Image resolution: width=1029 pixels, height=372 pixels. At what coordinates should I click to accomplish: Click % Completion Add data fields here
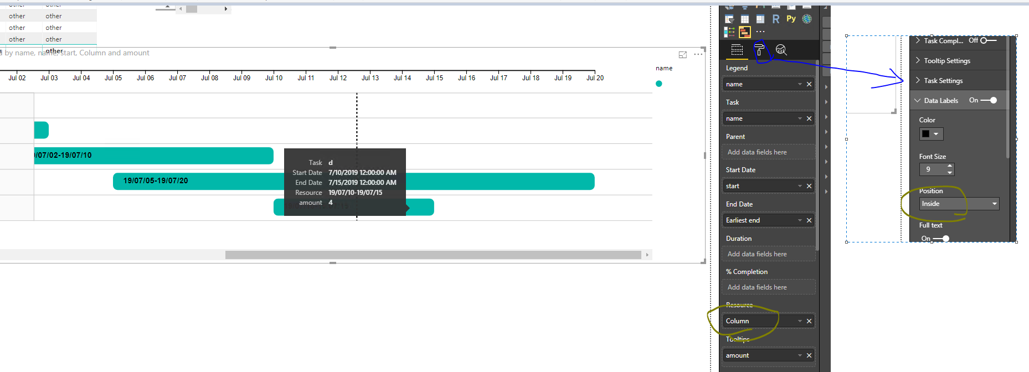click(768, 287)
